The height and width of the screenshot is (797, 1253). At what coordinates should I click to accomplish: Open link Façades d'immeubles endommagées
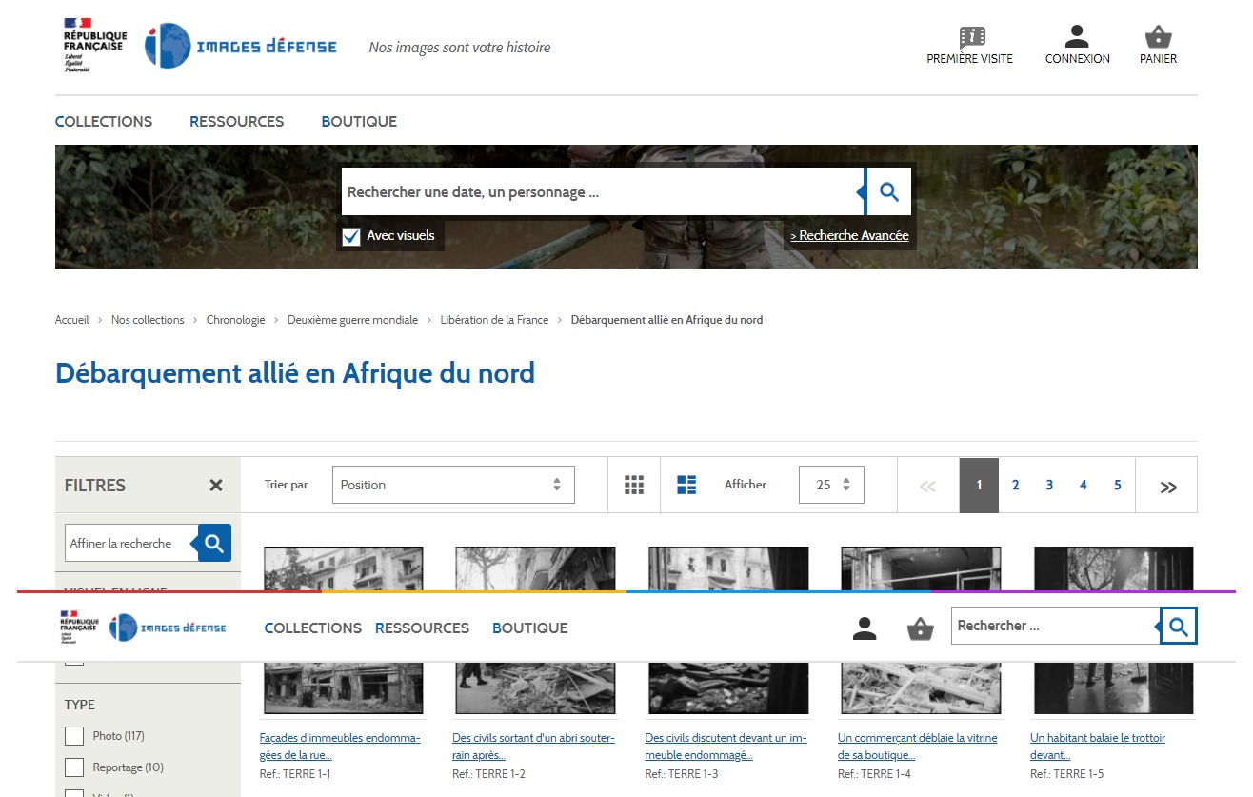340,746
